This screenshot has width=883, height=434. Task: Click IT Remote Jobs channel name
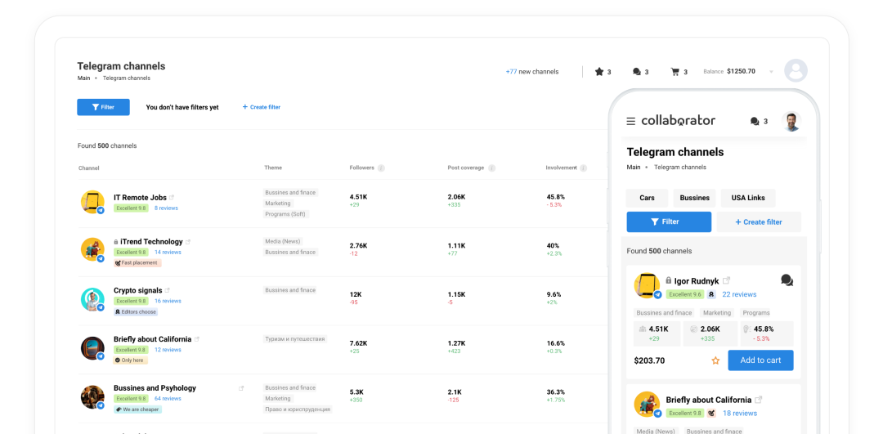click(141, 198)
